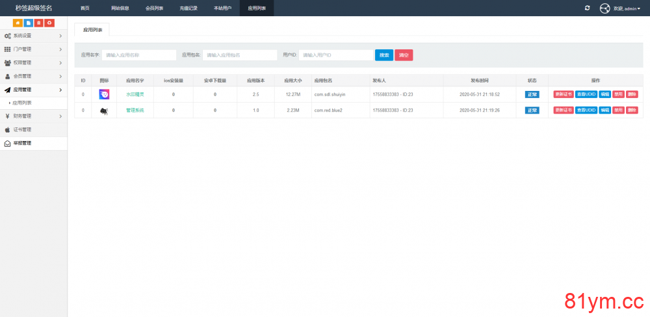This screenshot has width=650, height=317.
Task: Switch to the 会员列表 top tab
Action: coord(154,8)
